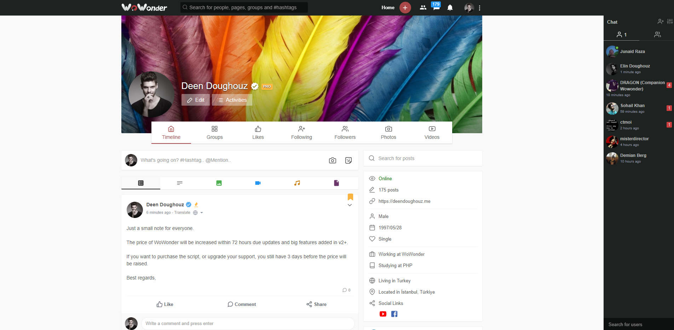Open Facebook social link icon

coord(394,314)
